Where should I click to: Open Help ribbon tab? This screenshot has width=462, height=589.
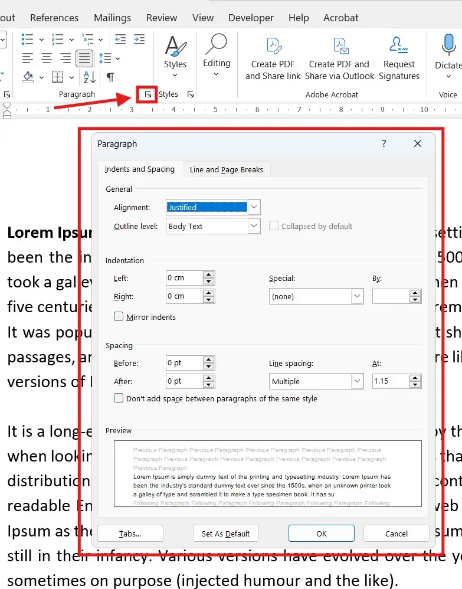click(x=299, y=18)
